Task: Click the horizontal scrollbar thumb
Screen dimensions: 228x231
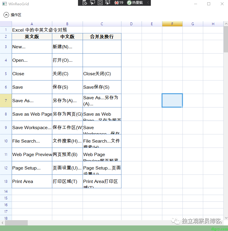Action: [x=16, y=223]
